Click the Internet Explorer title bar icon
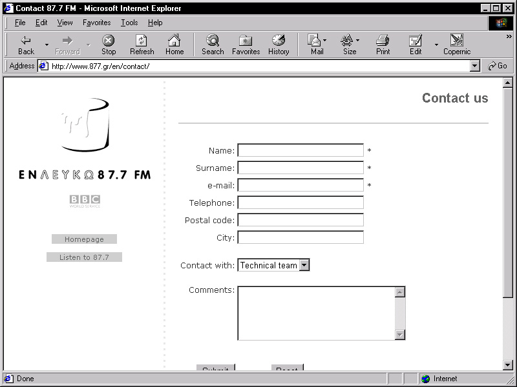Viewport: 517px width, 387px height. (8, 8)
